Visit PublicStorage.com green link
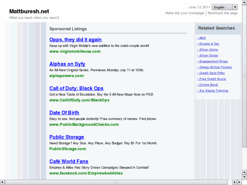The image size is (247, 185). (68, 149)
